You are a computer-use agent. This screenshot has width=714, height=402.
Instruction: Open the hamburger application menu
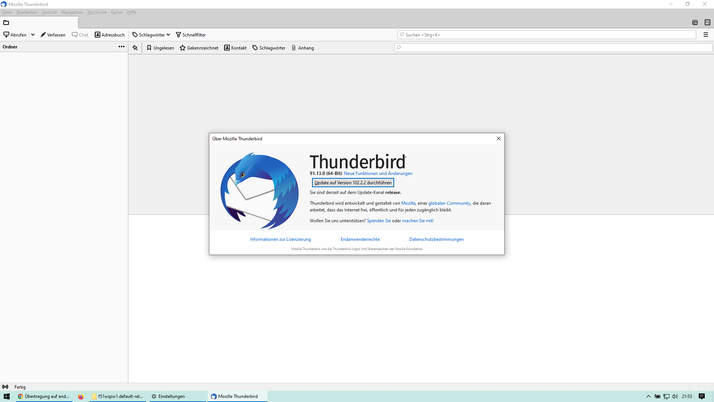[705, 35]
